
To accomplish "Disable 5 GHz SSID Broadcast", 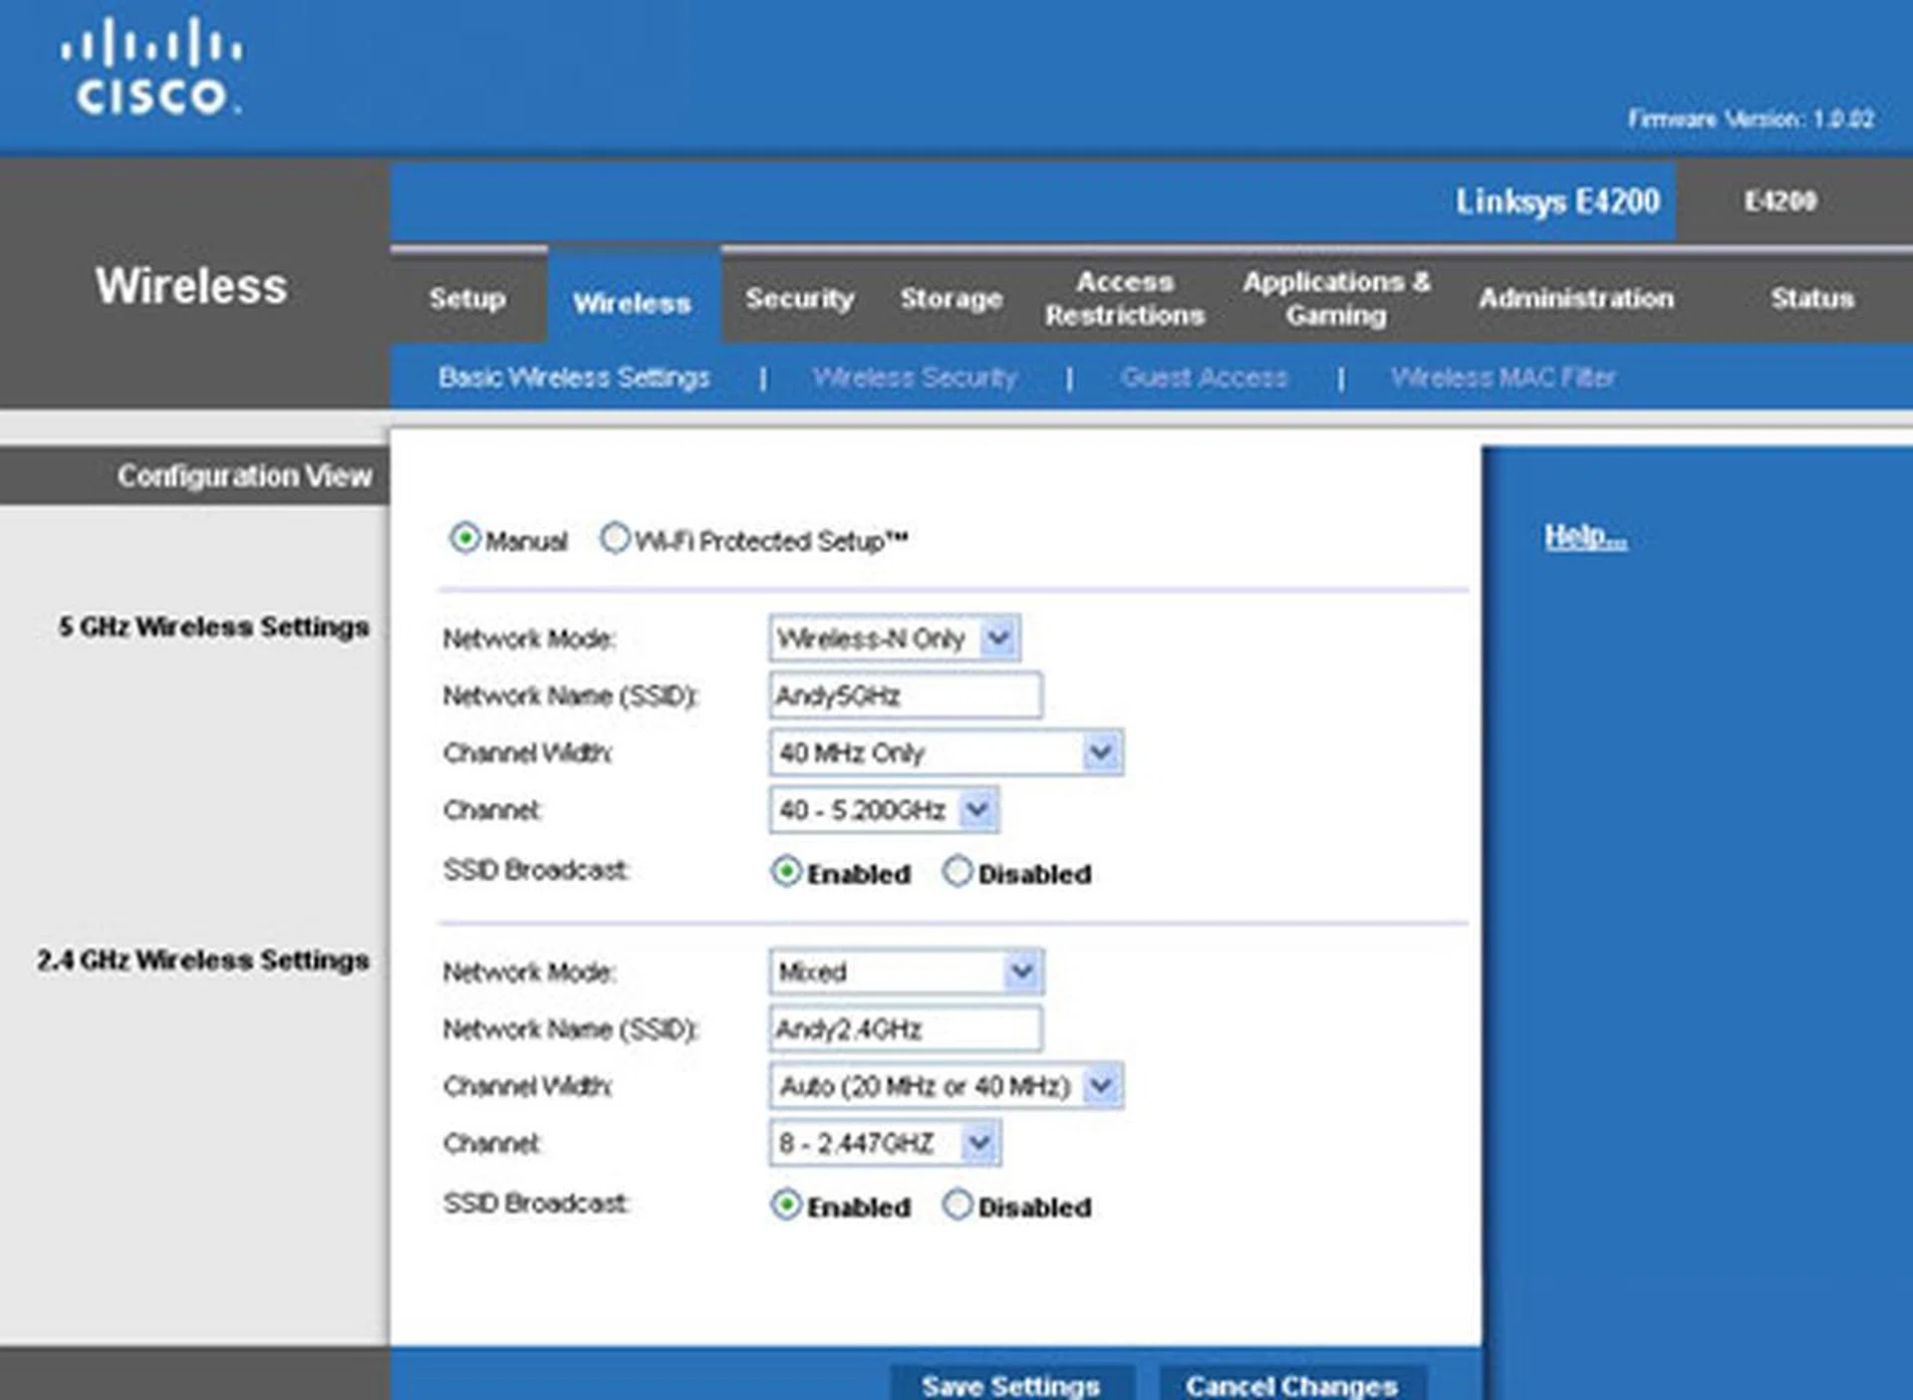I will (x=956, y=872).
